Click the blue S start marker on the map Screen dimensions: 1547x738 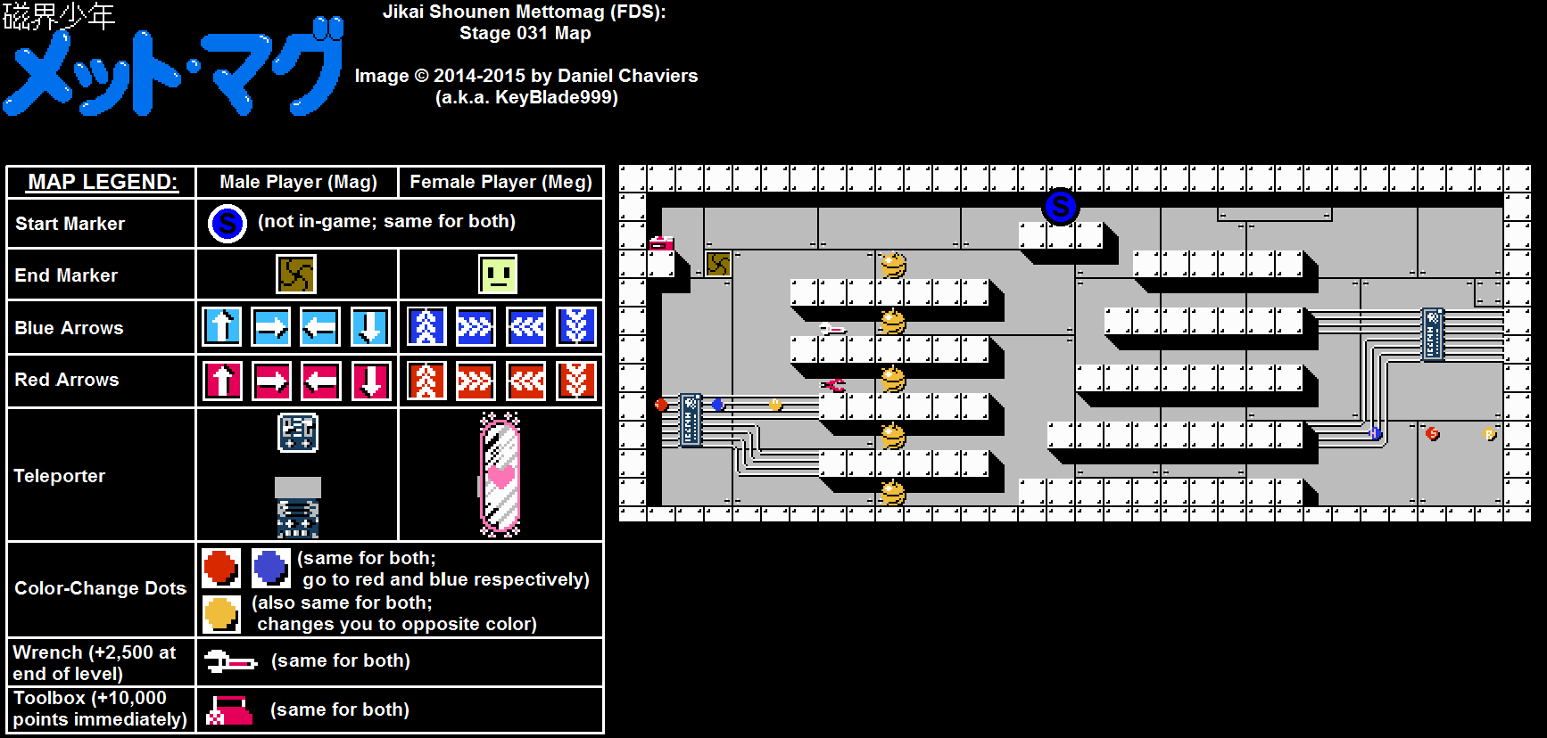(x=1060, y=208)
